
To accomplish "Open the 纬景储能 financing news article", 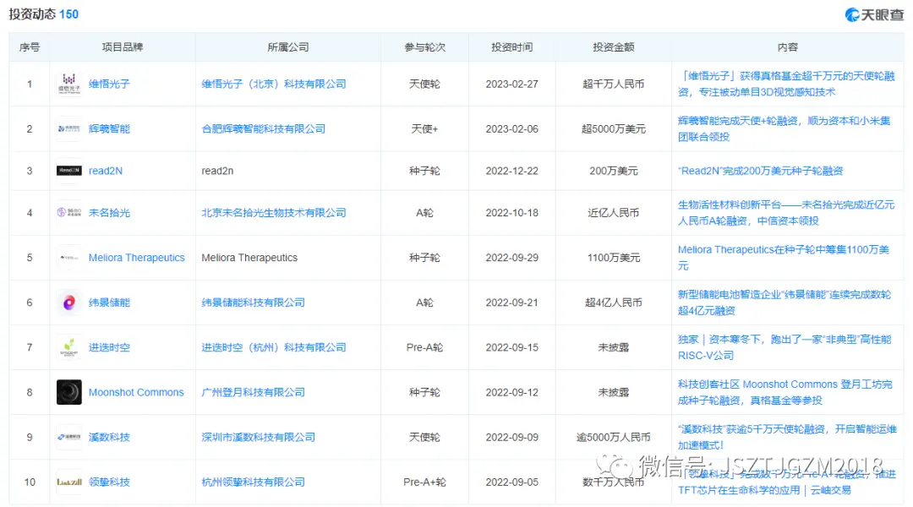I will (x=785, y=303).
